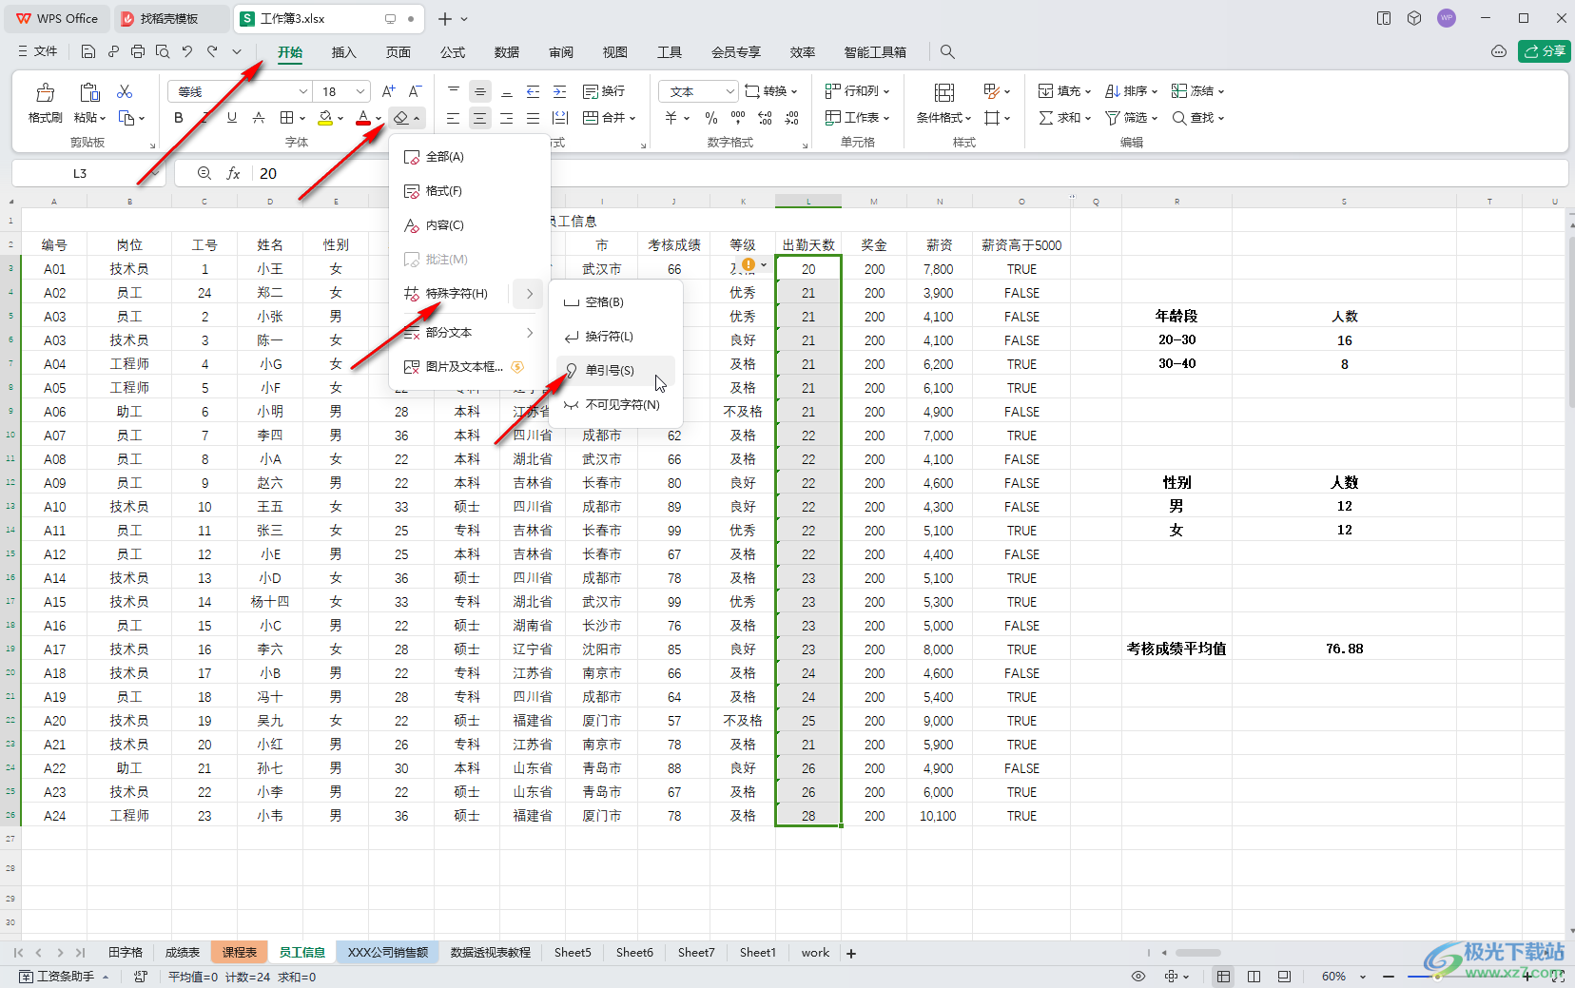Click the horizontal scrollbar thumb
This screenshot has width=1575, height=988.
tap(1197, 953)
